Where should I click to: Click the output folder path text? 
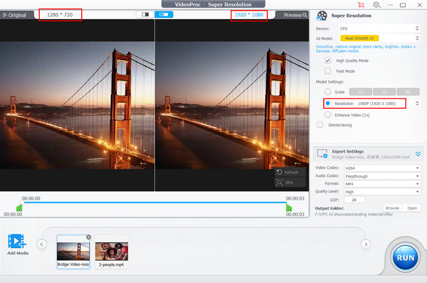354,214
